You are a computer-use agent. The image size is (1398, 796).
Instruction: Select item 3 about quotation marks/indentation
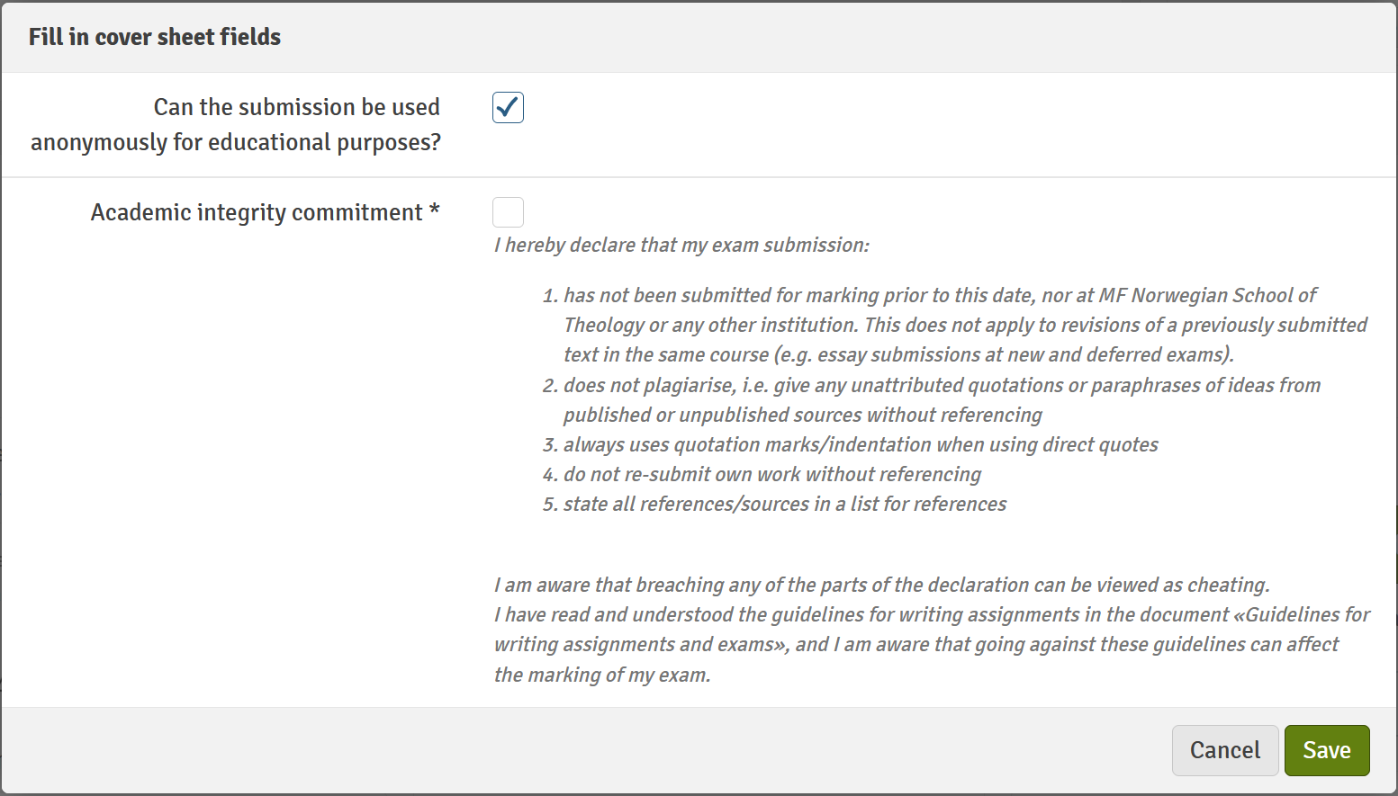tap(851, 444)
